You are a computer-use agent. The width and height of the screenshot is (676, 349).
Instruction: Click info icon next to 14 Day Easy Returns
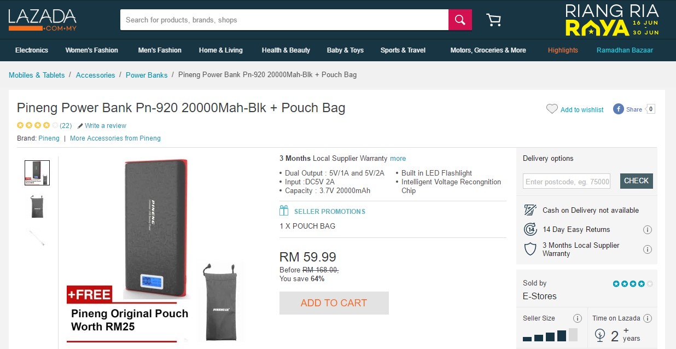click(648, 230)
